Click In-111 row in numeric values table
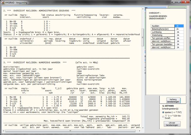 68,101
